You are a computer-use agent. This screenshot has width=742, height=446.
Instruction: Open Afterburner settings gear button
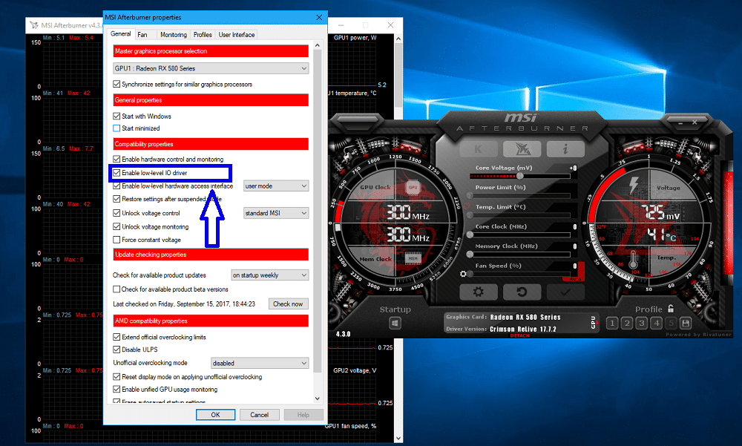click(479, 292)
